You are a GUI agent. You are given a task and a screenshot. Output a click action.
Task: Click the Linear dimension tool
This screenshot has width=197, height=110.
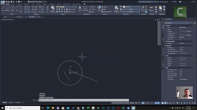tap(92, 7)
